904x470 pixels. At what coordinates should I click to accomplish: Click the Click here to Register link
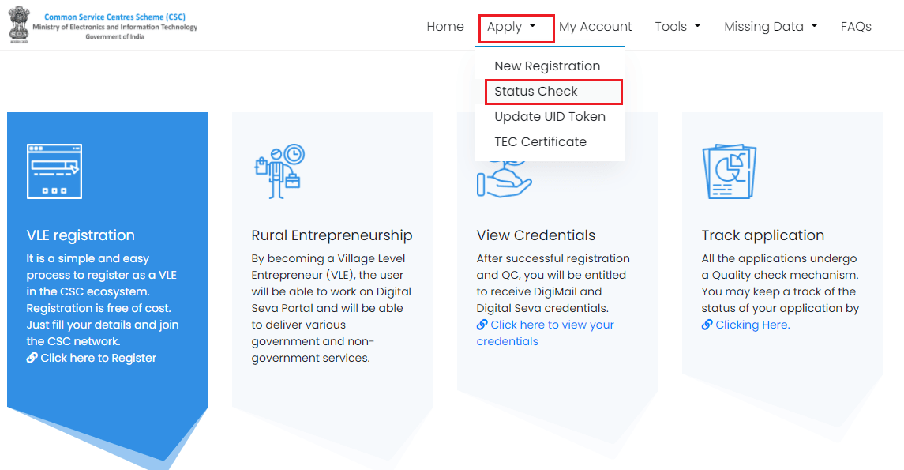[98, 358]
